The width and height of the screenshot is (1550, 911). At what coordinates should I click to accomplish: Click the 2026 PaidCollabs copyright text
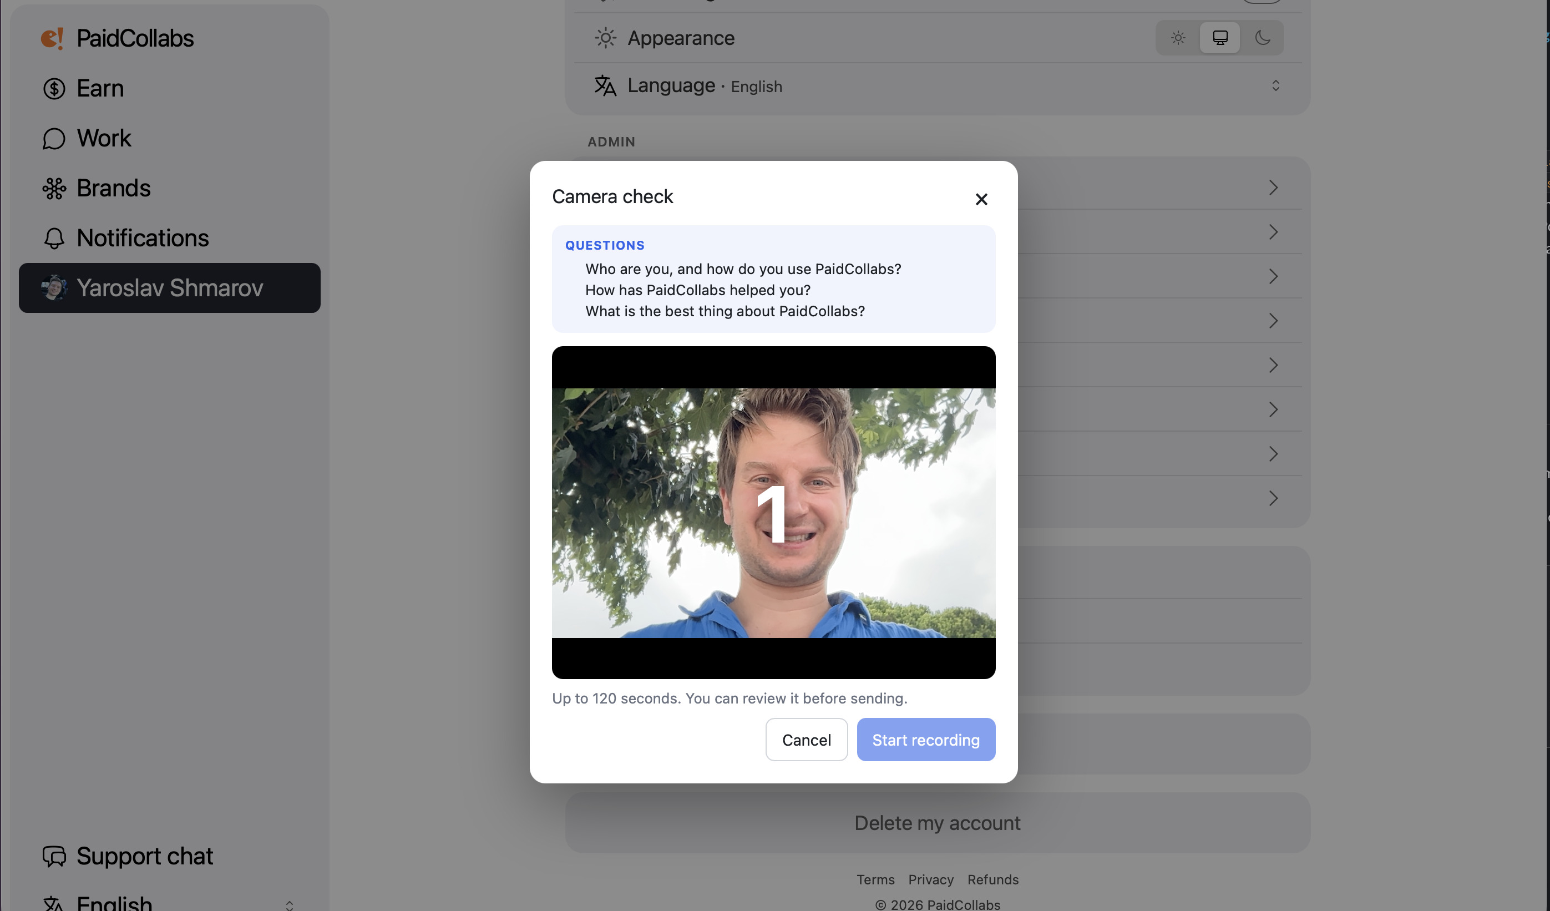(938, 904)
